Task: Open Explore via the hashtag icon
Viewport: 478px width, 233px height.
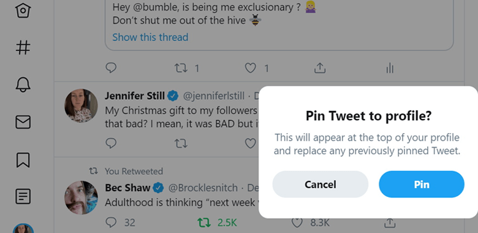Action: point(23,47)
